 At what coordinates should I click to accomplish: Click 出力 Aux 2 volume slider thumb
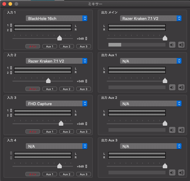pyautogui.click(x=165, y=123)
